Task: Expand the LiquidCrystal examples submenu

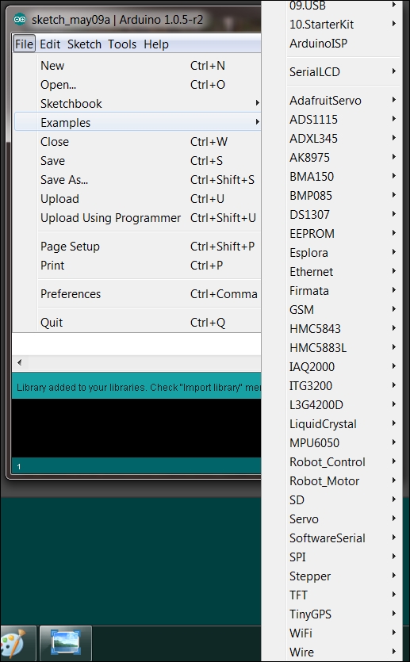Action: pyautogui.click(x=343, y=424)
